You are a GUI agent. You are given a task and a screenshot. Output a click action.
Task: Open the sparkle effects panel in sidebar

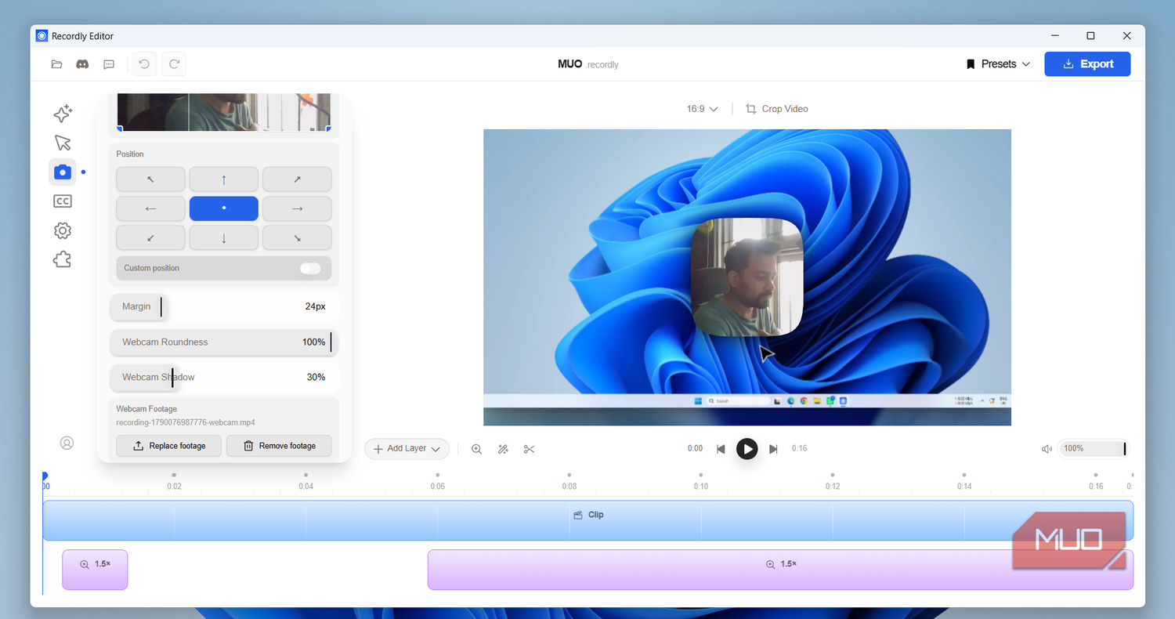tap(63, 114)
